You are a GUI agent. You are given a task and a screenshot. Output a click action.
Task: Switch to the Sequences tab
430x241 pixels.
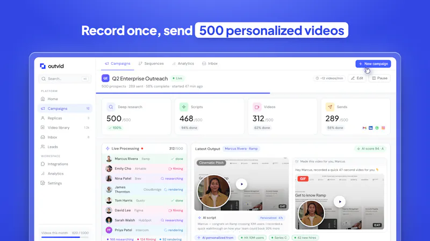151,63
